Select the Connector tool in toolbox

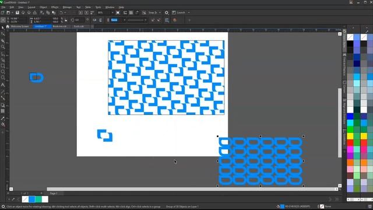click(2, 98)
